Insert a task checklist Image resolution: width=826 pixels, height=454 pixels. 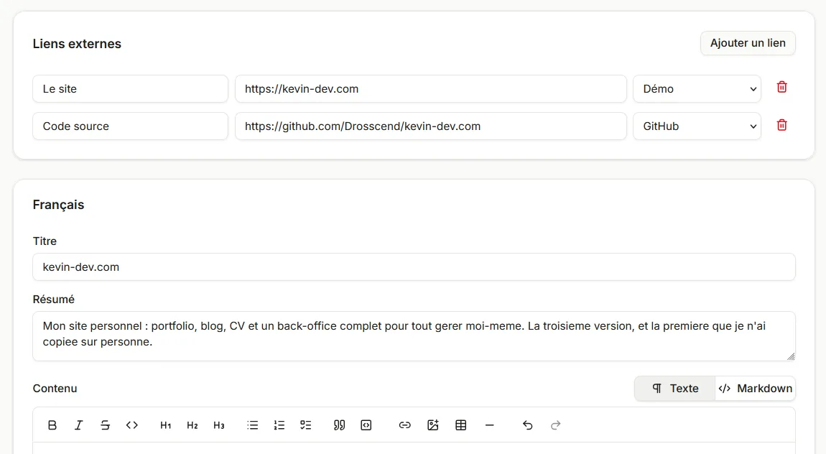click(305, 425)
